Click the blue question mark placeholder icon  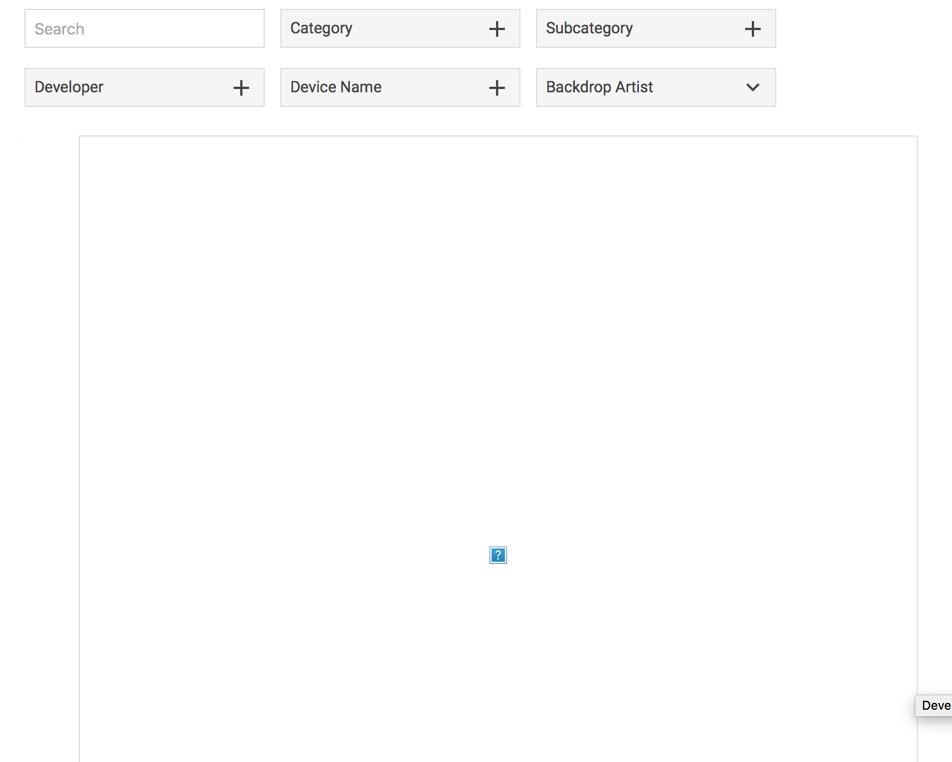pos(498,555)
